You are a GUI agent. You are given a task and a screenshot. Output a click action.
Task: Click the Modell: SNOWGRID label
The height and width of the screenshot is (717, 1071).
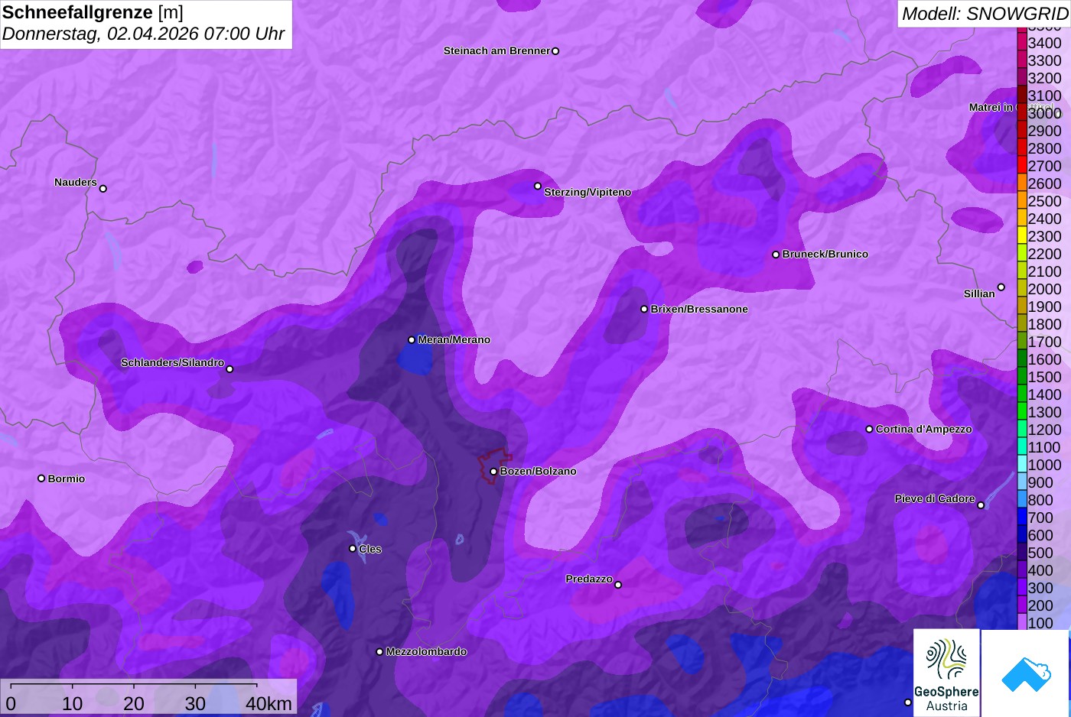point(985,14)
